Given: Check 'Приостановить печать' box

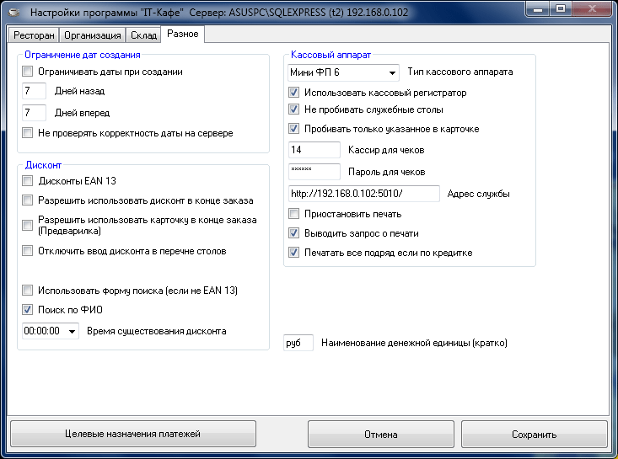Looking at the screenshot, I should click(294, 214).
